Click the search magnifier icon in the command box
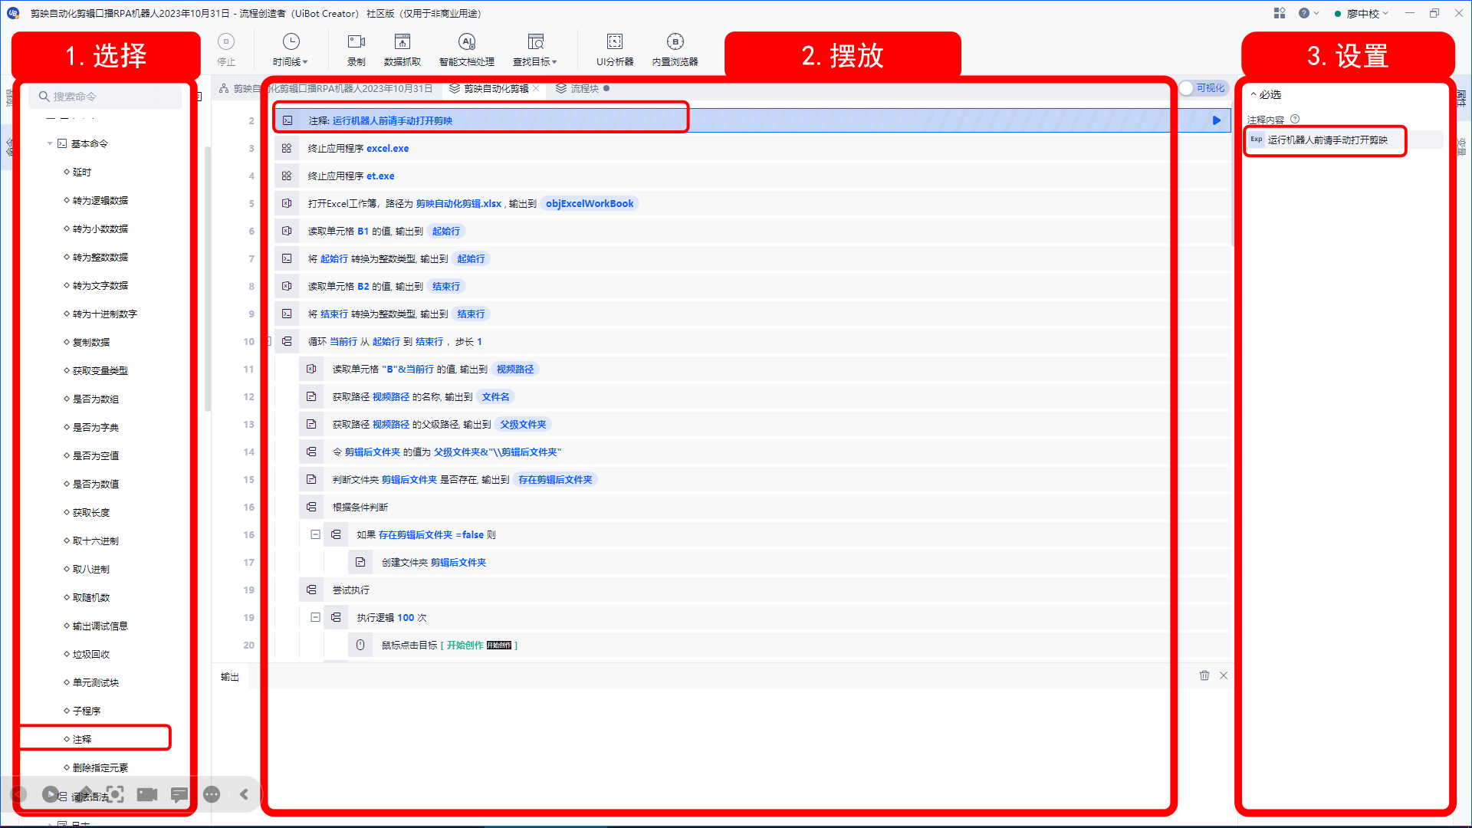1472x828 pixels. pyautogui.click(x=44, y=97)
